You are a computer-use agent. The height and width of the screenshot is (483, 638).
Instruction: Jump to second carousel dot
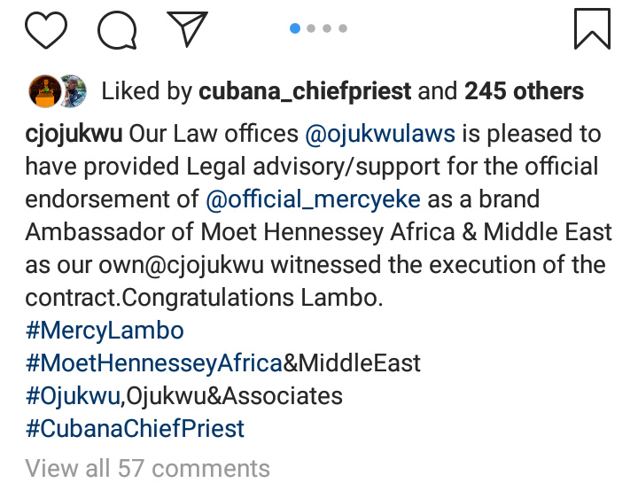tap(311, 28)
